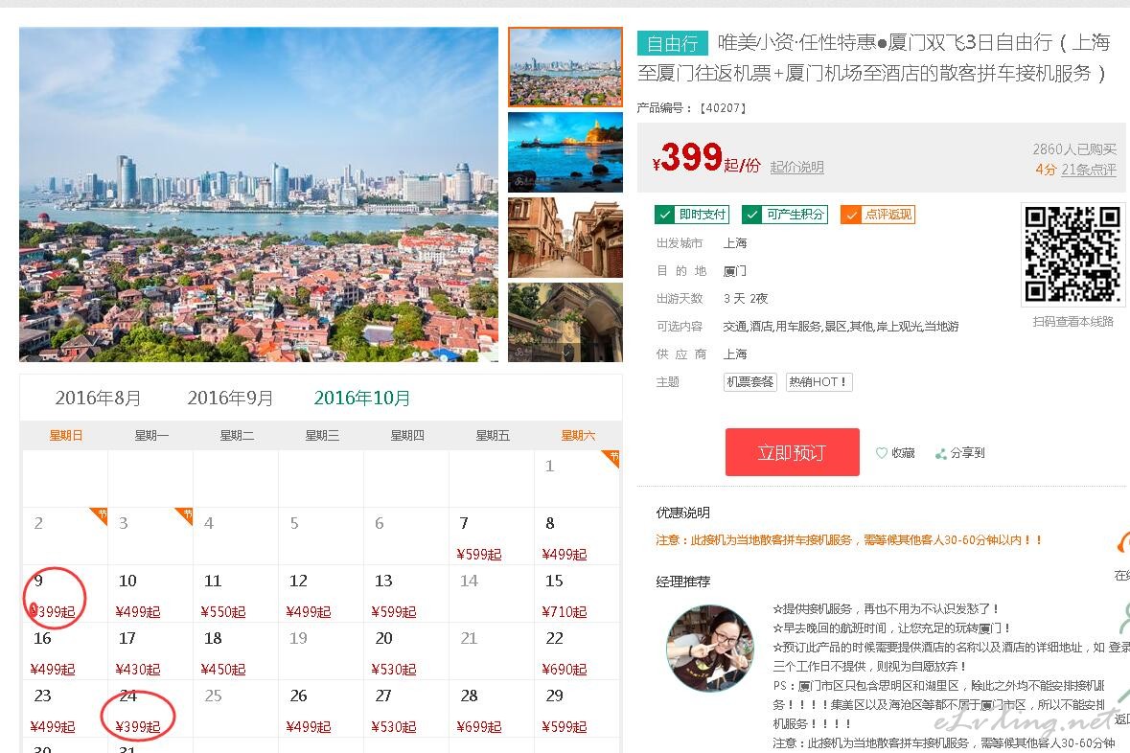Select the old street alley thumbnail
This screenshot has height=753, width=1130.
pyautogui.click(x=565, y=238)
